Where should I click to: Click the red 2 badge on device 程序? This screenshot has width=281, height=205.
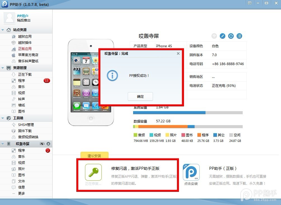[x=48, y=150]
